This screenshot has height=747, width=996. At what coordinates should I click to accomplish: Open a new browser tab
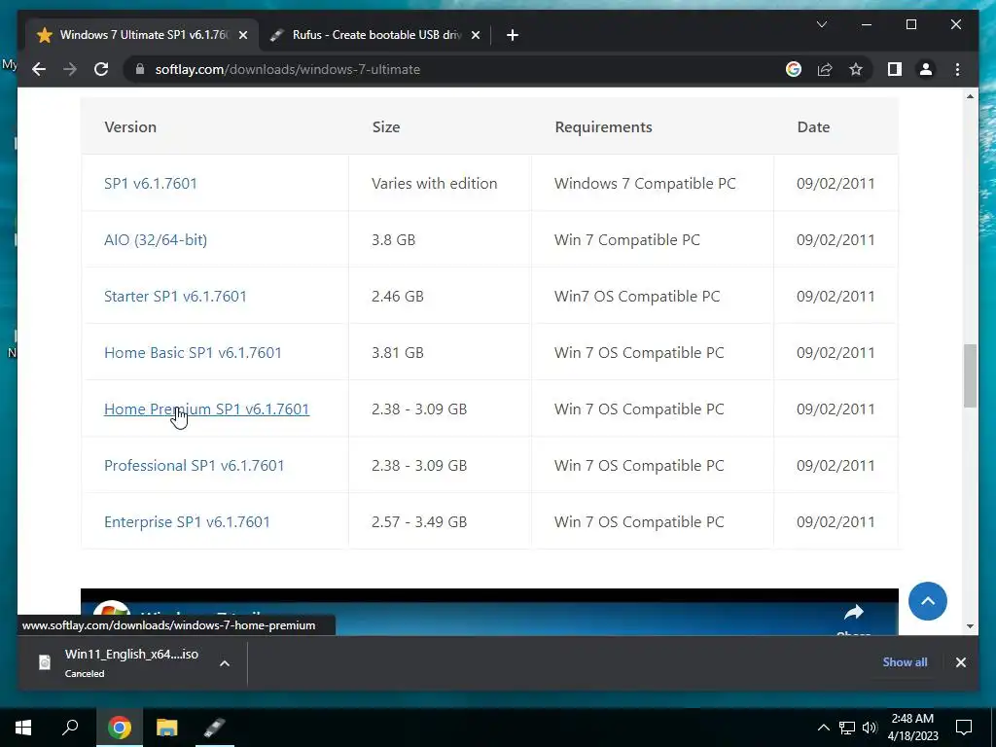[513, 35]
